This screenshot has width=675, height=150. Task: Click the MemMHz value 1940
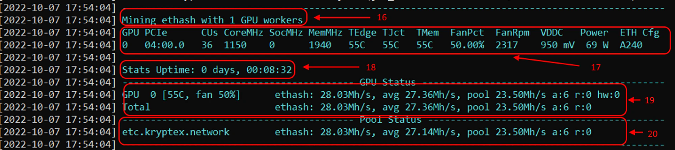coord(320,45)
